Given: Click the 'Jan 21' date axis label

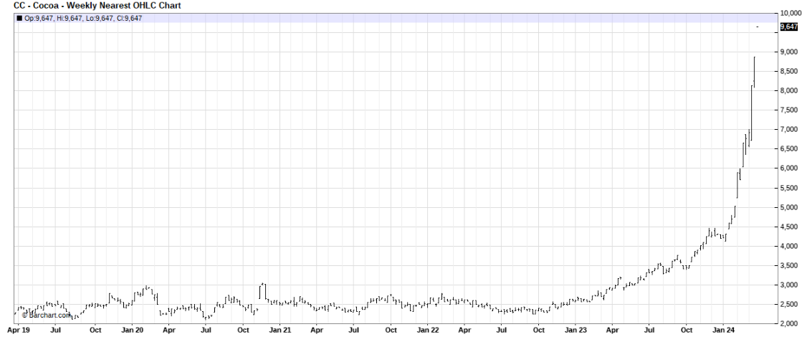Looking at the screenshot, I should [280, 332].
